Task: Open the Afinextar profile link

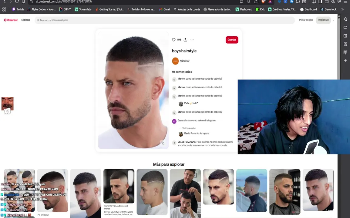Action: pos(185,61)
